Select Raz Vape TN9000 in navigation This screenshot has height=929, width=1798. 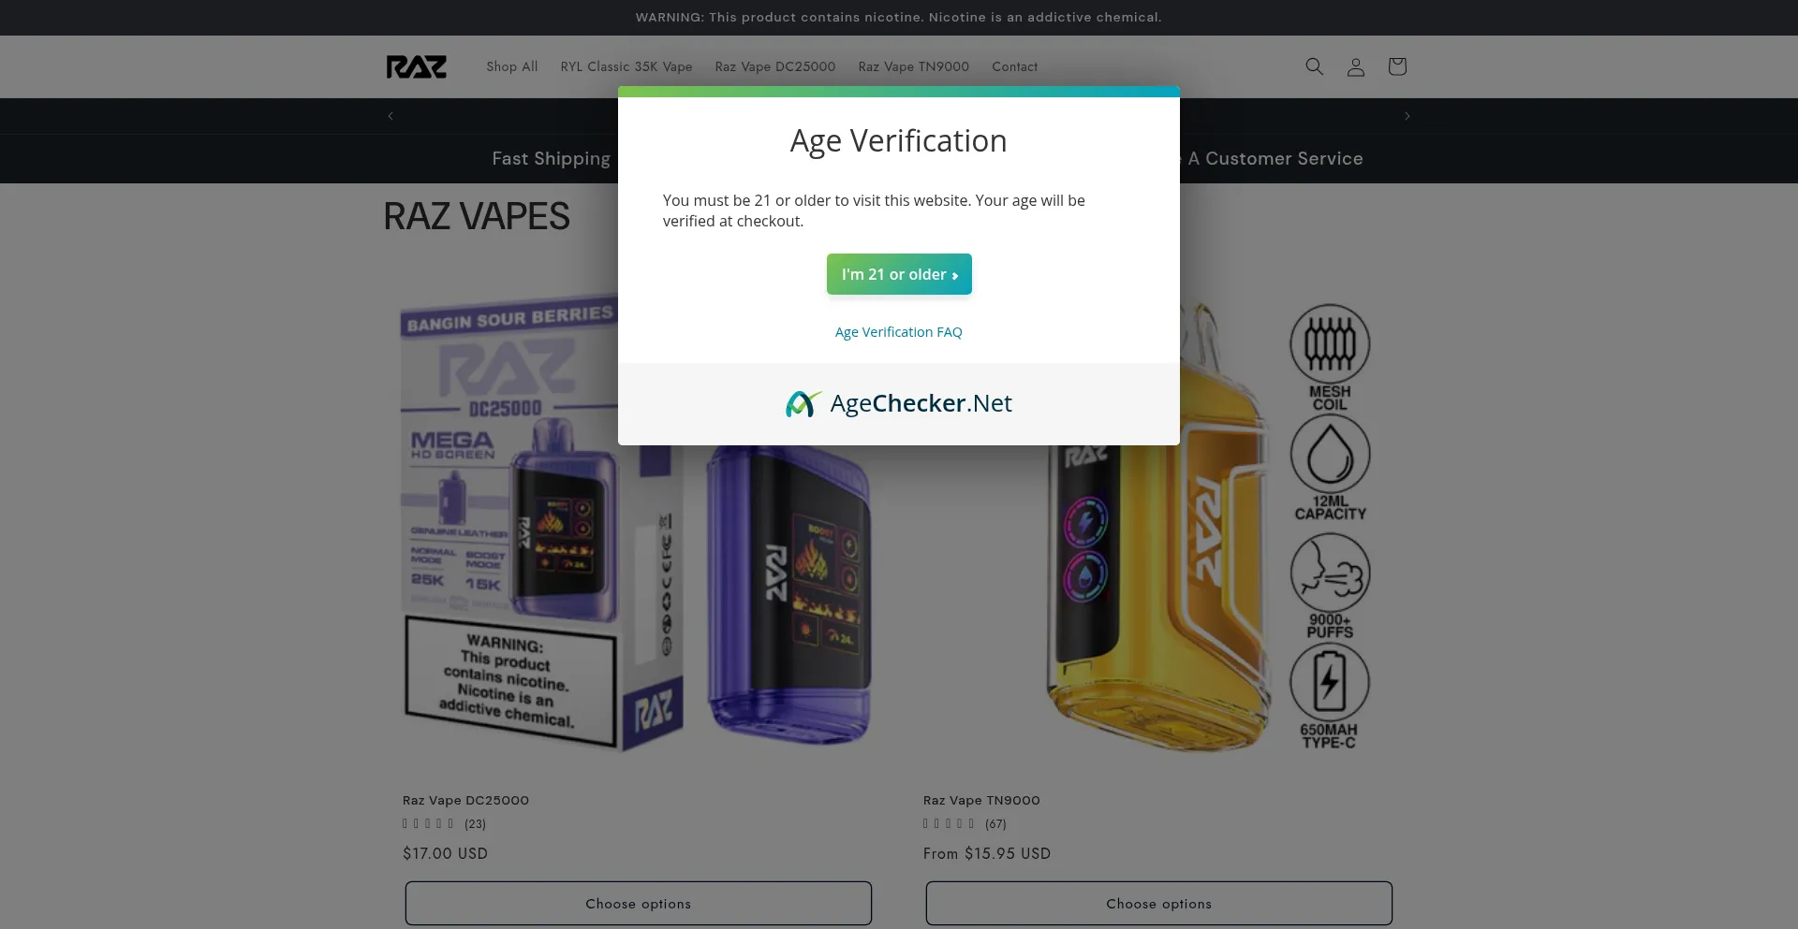coord(913,66)
